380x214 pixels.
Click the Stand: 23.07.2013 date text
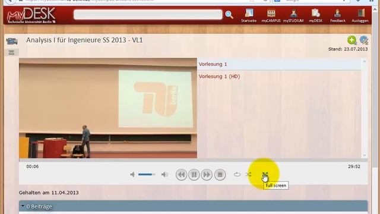[x=348, y=49]
